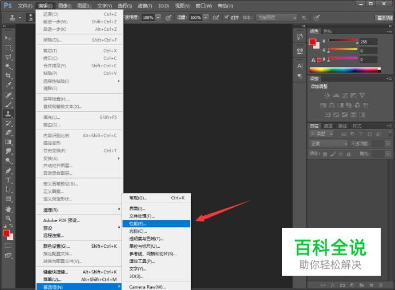Select the Clone Stamp tool in toolbox
This screenshot has height=290, width=395.
click(x=8, y=114)
